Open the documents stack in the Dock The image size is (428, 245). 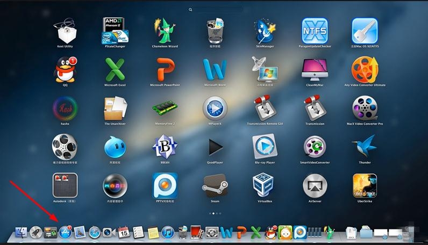(x=351, y=233)
